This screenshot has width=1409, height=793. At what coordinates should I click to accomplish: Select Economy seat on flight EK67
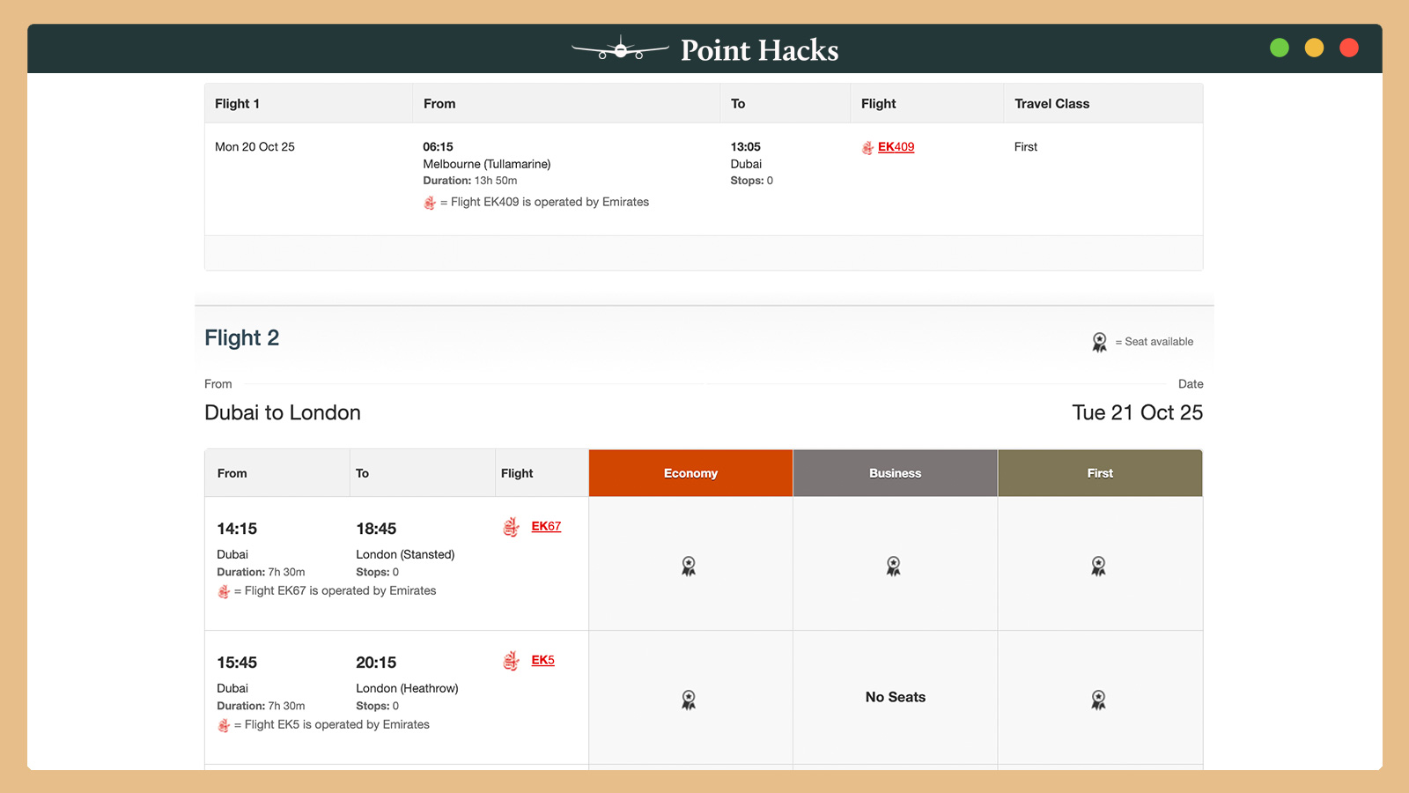click(x=689, y=566)
